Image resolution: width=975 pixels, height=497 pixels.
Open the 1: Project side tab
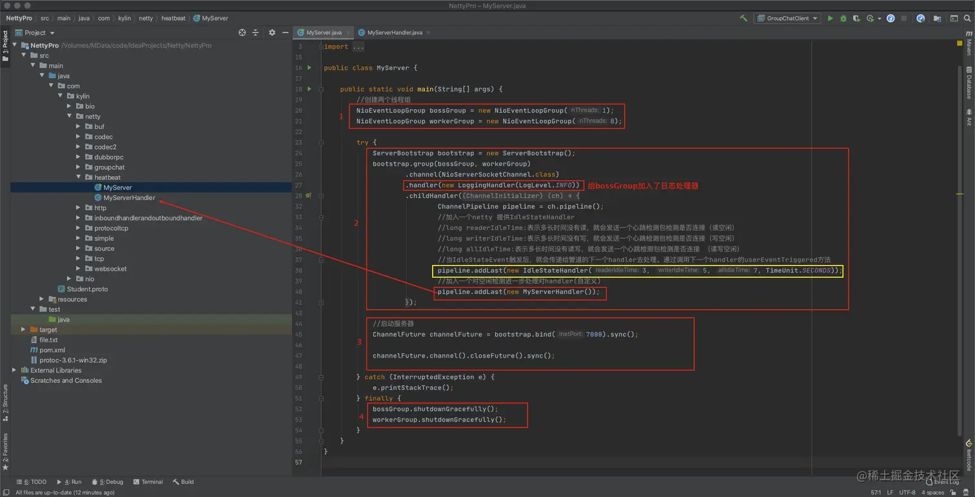(5, 46)
